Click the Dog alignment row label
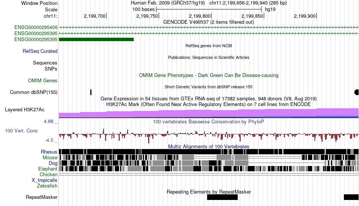This screenshot has height=206, width=359. tap(53, 163)
